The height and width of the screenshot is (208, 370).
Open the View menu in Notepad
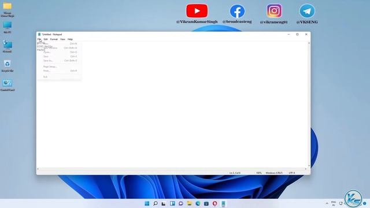click(x=62, y=39)
